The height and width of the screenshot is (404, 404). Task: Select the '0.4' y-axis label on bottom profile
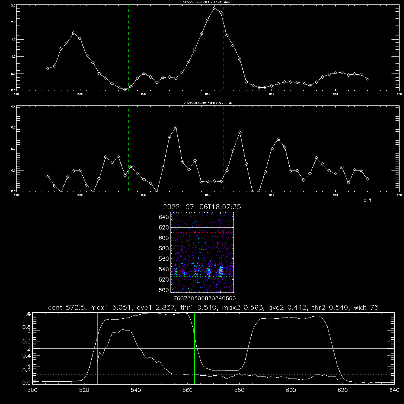click(x=27, y=356)
